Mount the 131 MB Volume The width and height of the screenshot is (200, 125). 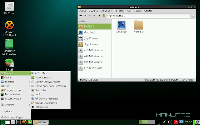pyautogui.click(x=94, y=62)
